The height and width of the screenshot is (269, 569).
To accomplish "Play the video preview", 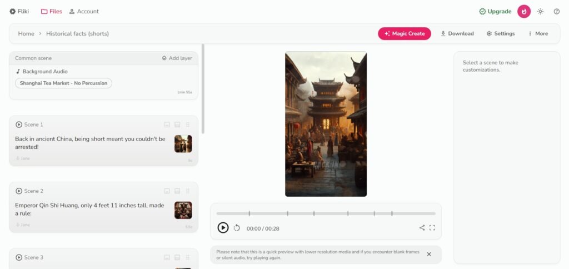I will (x=223, y=228).
